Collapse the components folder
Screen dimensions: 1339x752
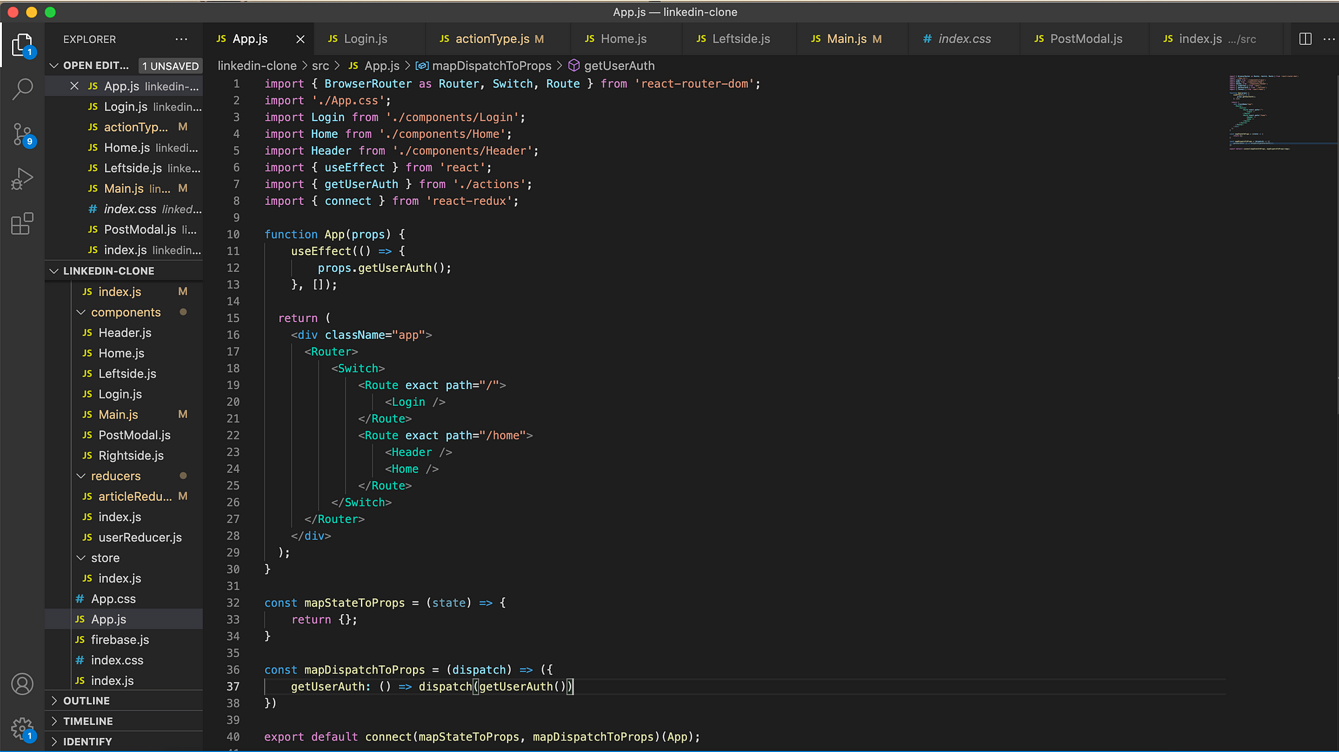[x=81, y=312]
